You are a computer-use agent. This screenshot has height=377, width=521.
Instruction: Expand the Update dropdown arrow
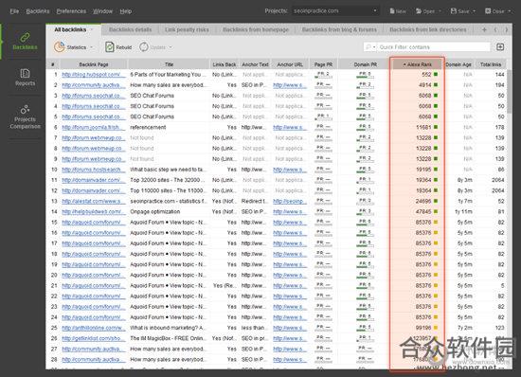click(x=171, y=47)
